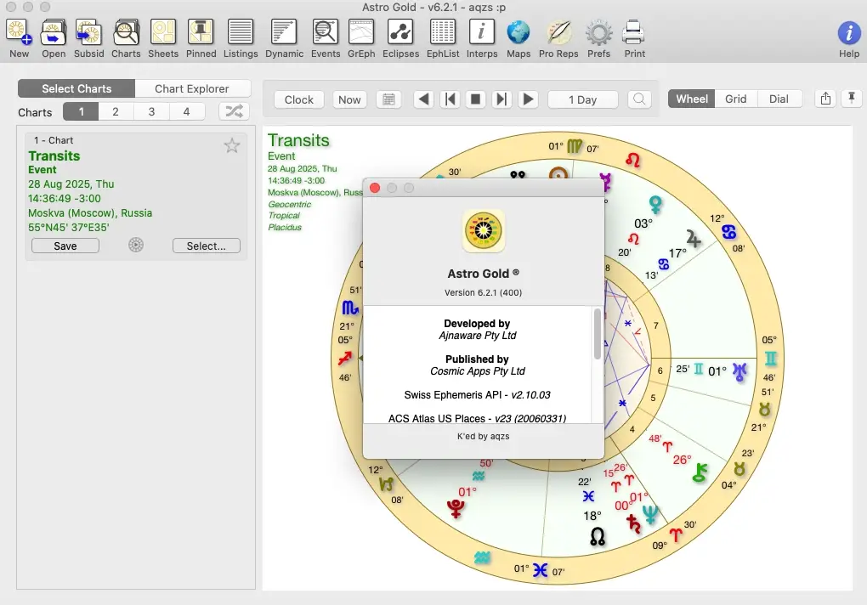Select Charts count 2 segment
Viewport: 867px width, 605px height.
point(116,111)
